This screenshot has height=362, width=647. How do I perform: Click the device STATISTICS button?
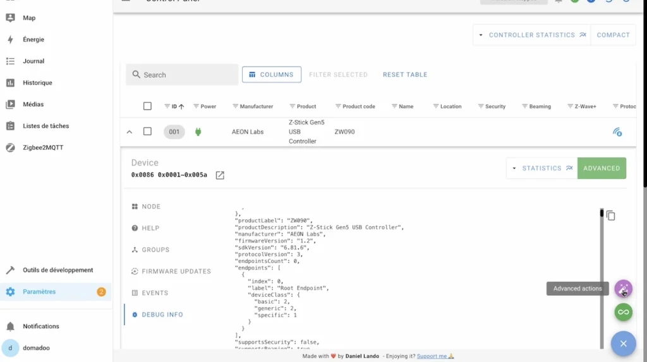[541, 169]
